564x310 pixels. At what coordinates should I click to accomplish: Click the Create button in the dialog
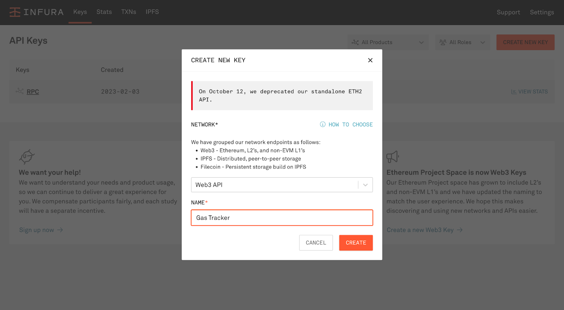[356, 243]
